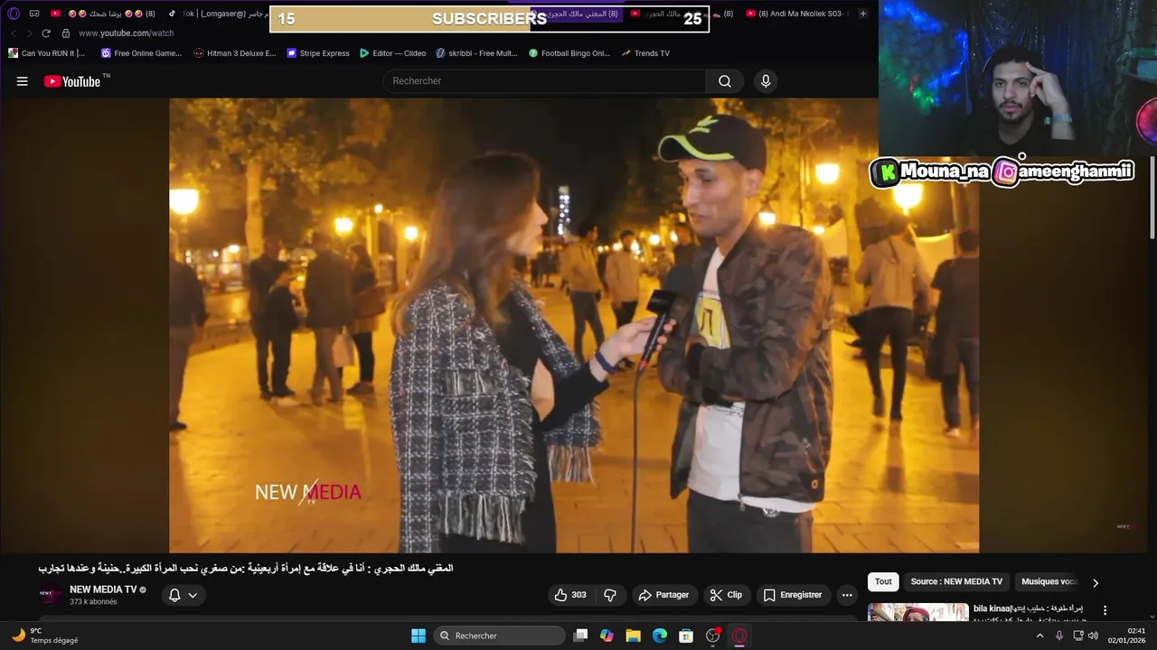Open Editor — Clideo bookmark
The height and width of the screenshot is (650, 1157).
[392, 53]
